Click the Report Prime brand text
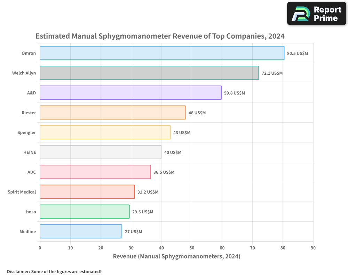 click(327, 14)
